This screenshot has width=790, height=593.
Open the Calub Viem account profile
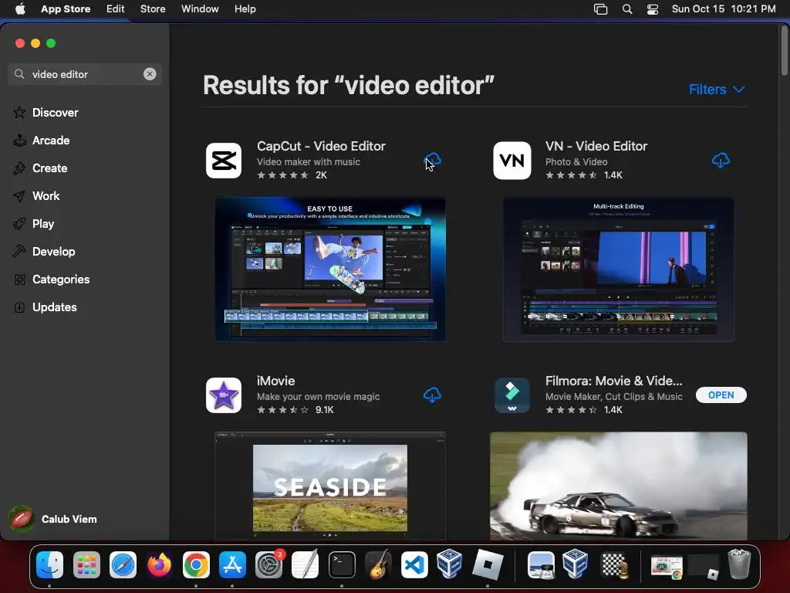click(53, 519)
